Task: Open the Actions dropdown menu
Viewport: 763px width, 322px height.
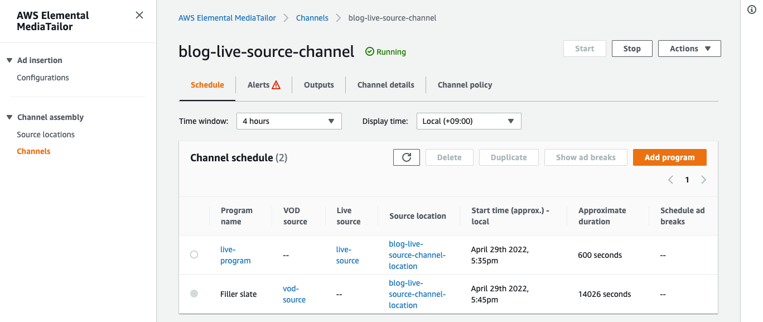Action: pyautogui.click(x=690, y=49)
